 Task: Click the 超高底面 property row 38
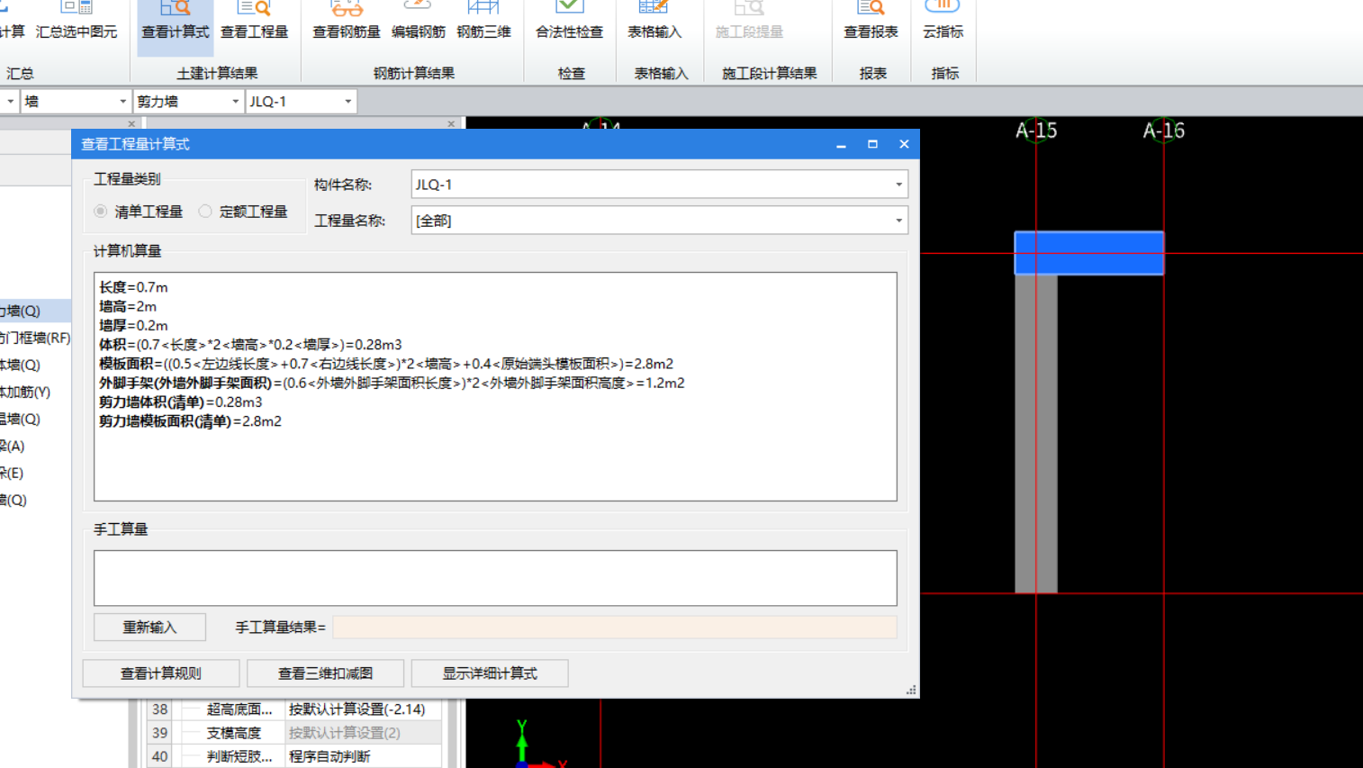tap(293, 709)
